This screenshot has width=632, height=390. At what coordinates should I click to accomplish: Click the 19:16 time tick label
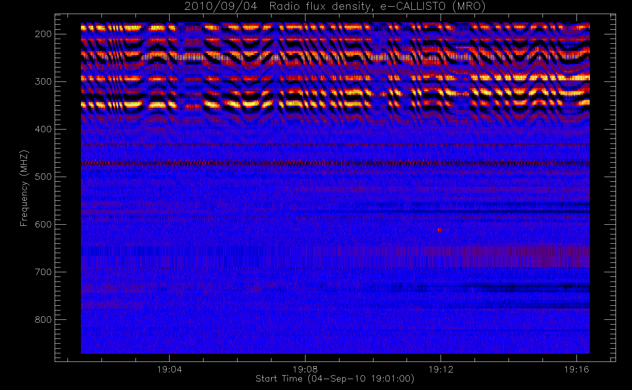577,369
